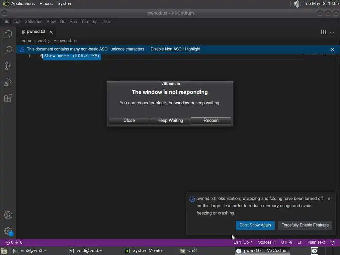Screen dimensions: 340x255
Task: Open the editor More Actions ellipsis
Action: click(x=332, y=32)
